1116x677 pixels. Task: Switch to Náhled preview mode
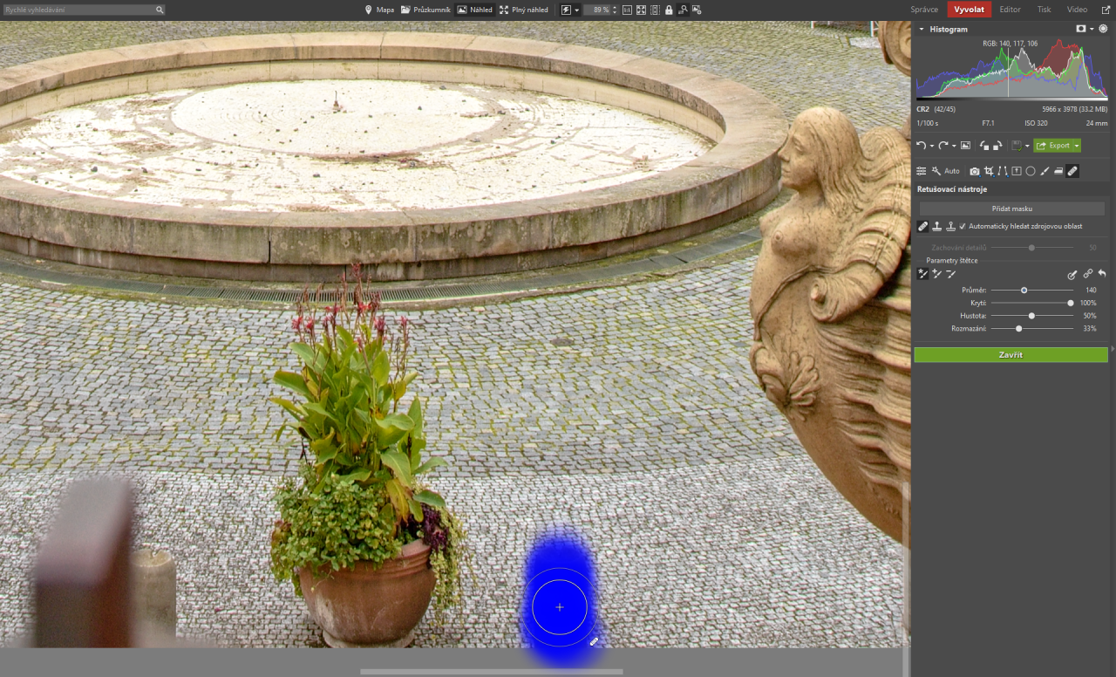(x=475, y=10)
